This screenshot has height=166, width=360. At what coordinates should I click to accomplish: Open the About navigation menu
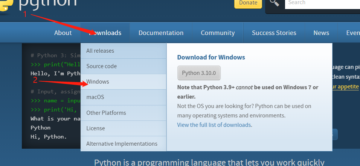point(63,33)
